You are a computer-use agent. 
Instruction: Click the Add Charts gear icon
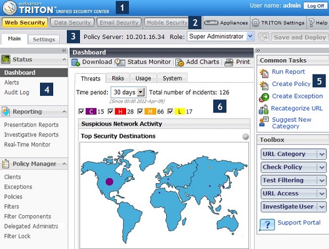coord(180,62)
